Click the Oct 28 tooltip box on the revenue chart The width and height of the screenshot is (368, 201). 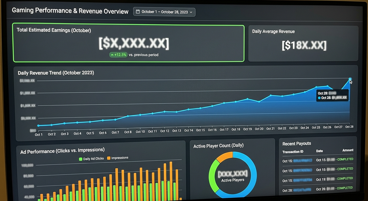332,95
